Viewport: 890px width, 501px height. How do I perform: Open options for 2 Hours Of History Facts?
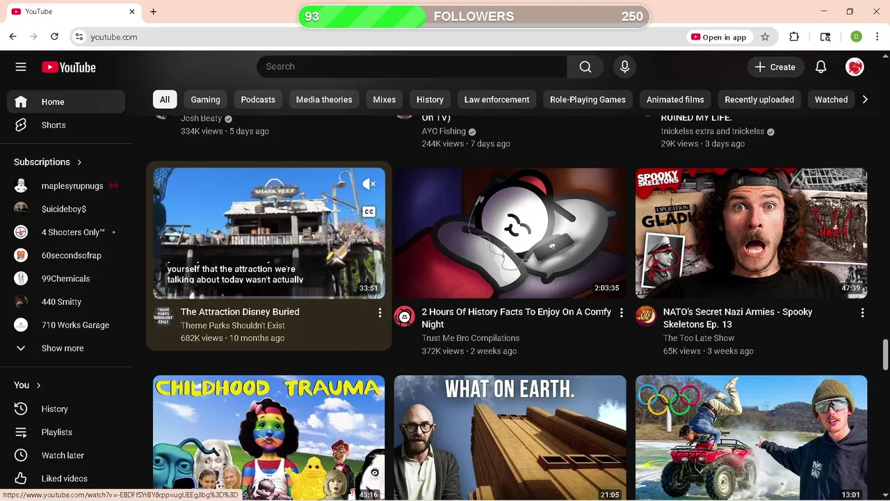[x=621, y=313]
